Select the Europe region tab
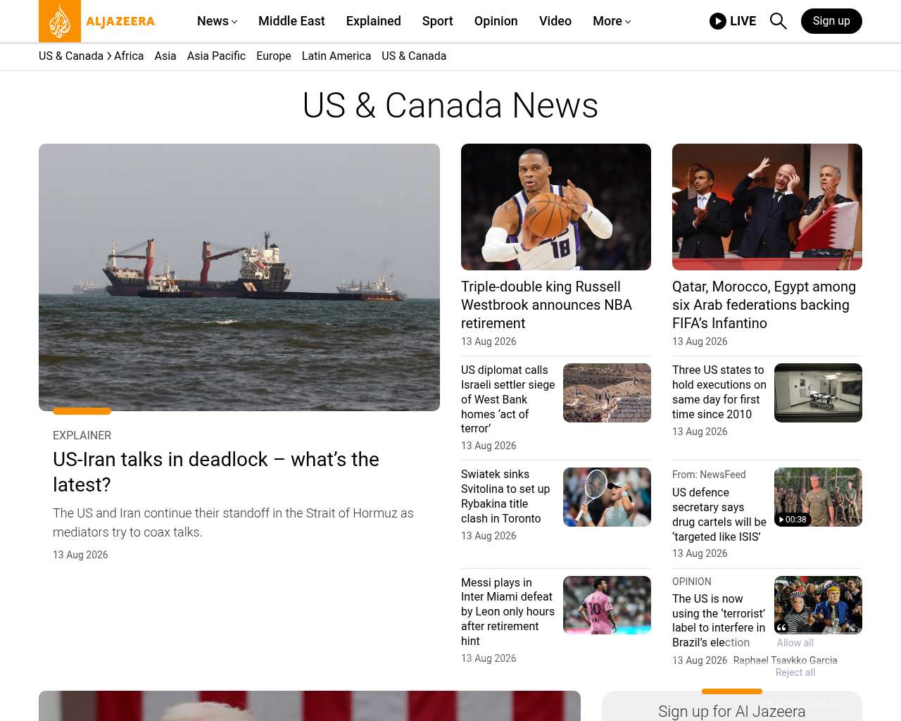Screen dimensions: 901x721 274,56
